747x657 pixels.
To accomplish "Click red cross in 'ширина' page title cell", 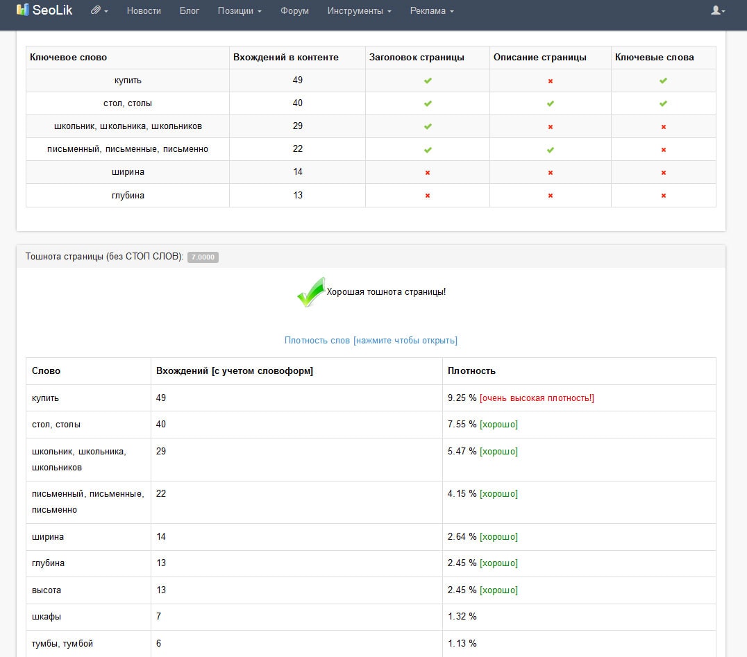I will pyautogui.click(x=428, y=173).
